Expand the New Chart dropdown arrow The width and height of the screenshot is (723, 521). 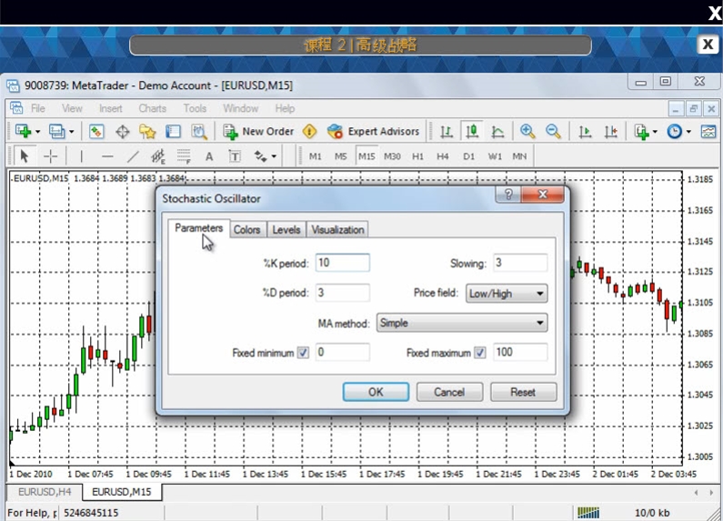[38, 132]
